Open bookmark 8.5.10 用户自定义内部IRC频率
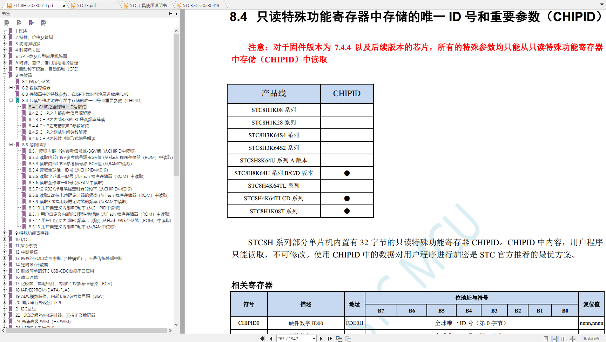 point(74,208)
